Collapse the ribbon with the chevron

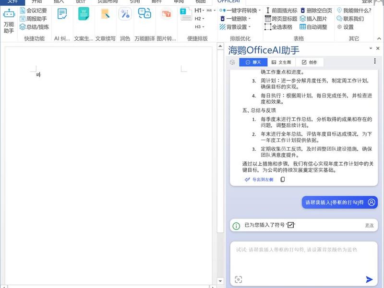[379, 39]
